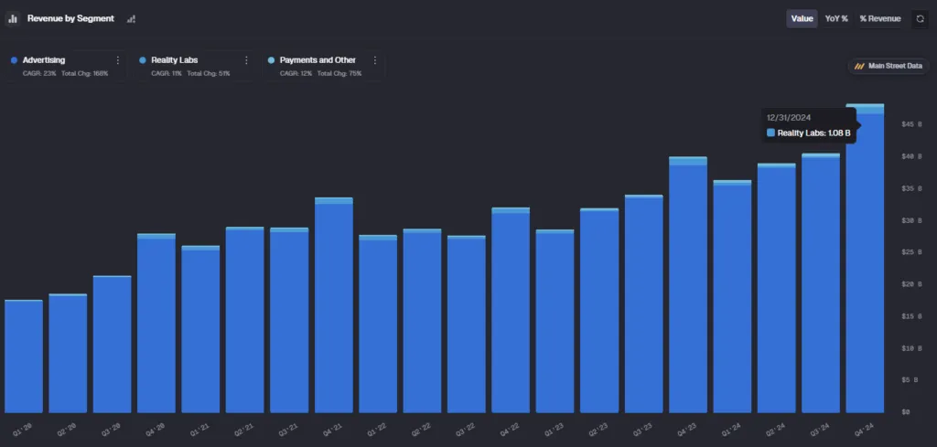Click the Q1 '20 revenue bar
This screenshot has height=447, width=937.
(x=24, y=357)
